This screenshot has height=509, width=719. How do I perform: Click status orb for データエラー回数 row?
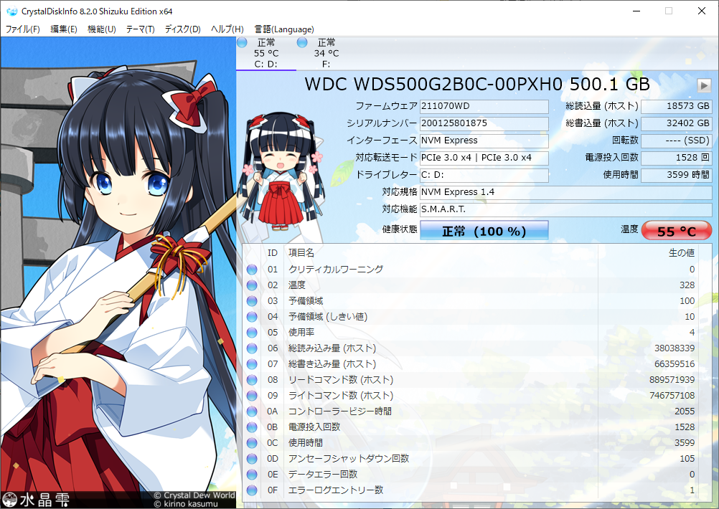click(x=252, y=475)
